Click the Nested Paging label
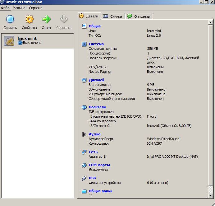 (x=100, y=72)
